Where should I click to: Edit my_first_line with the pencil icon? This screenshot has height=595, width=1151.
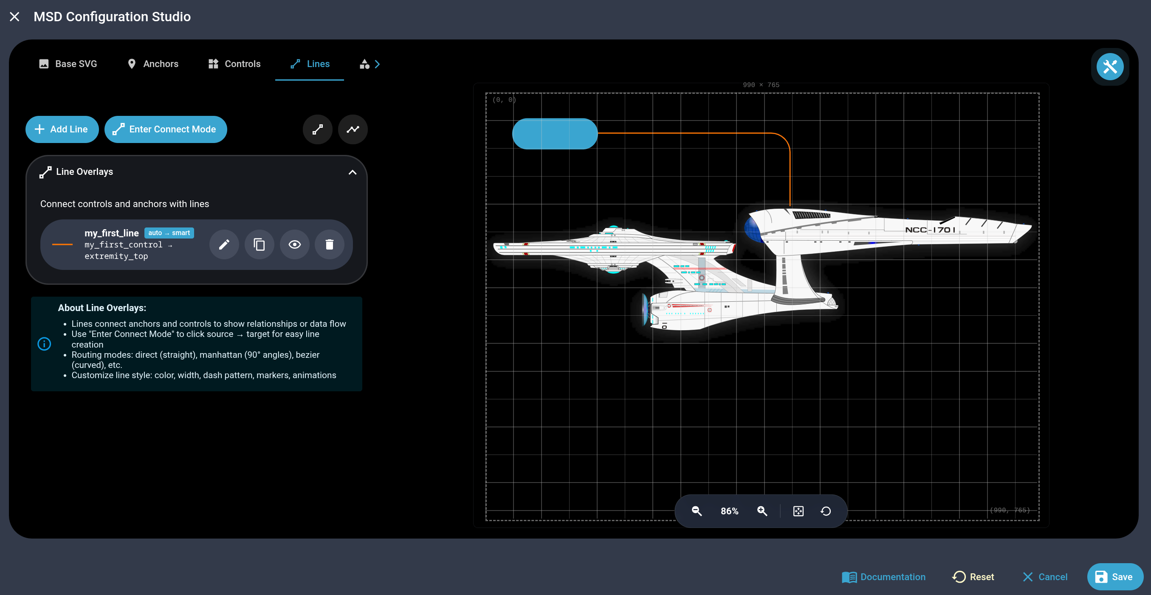click(x=224, y=244)
